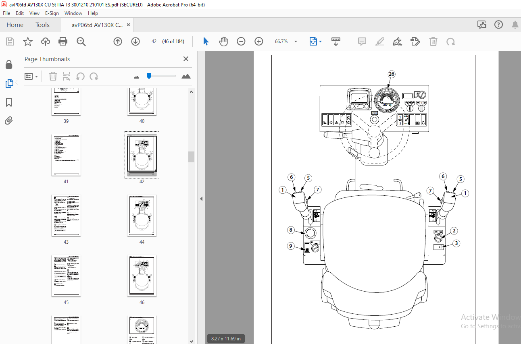Viewport: 521px width, 344px height.
Task: View notifications bell
Action: point(515,25)
